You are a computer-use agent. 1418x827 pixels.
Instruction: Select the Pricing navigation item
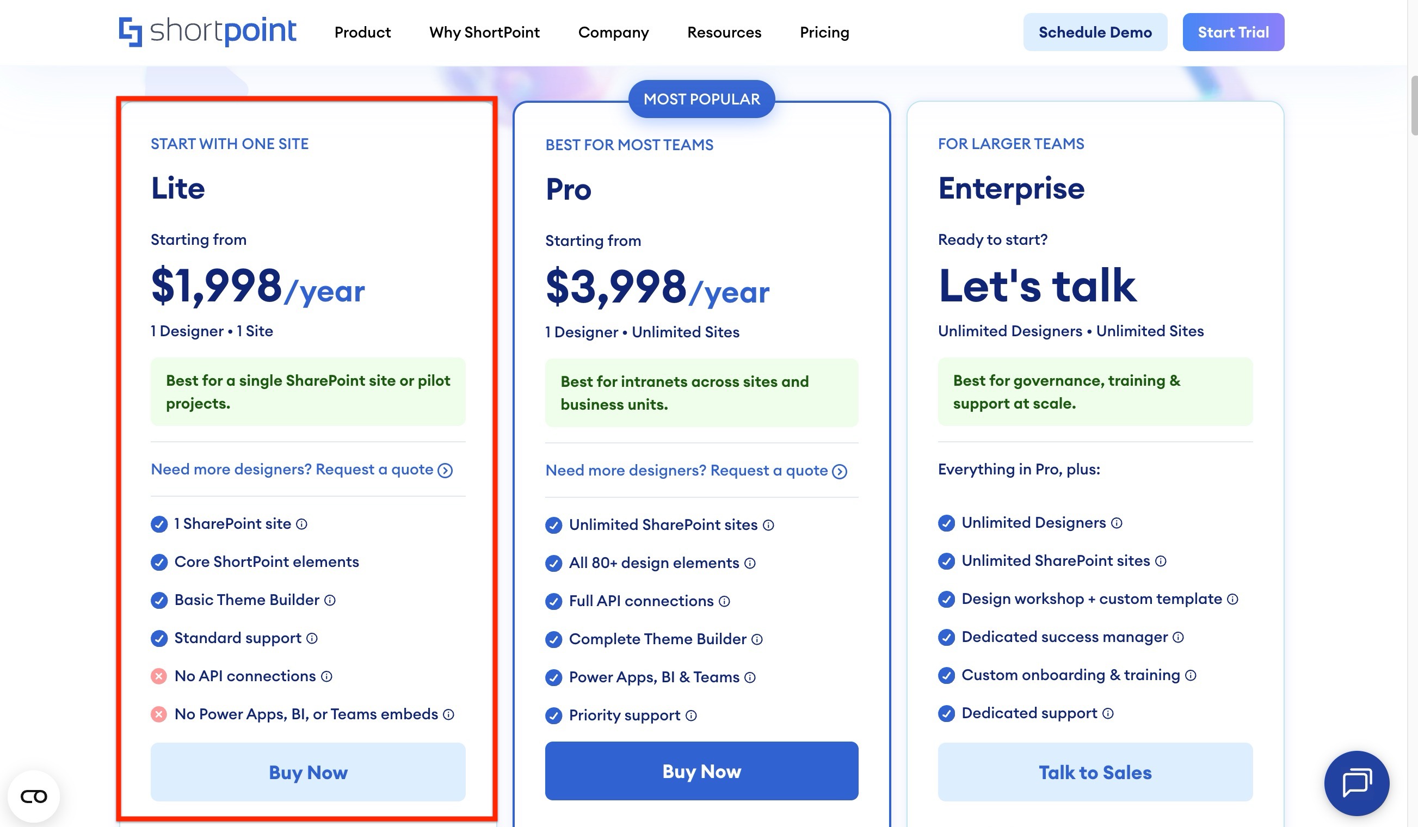824,32
